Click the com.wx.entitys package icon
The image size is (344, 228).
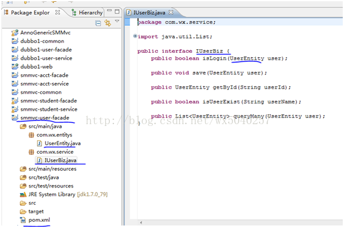click(31, 135)
